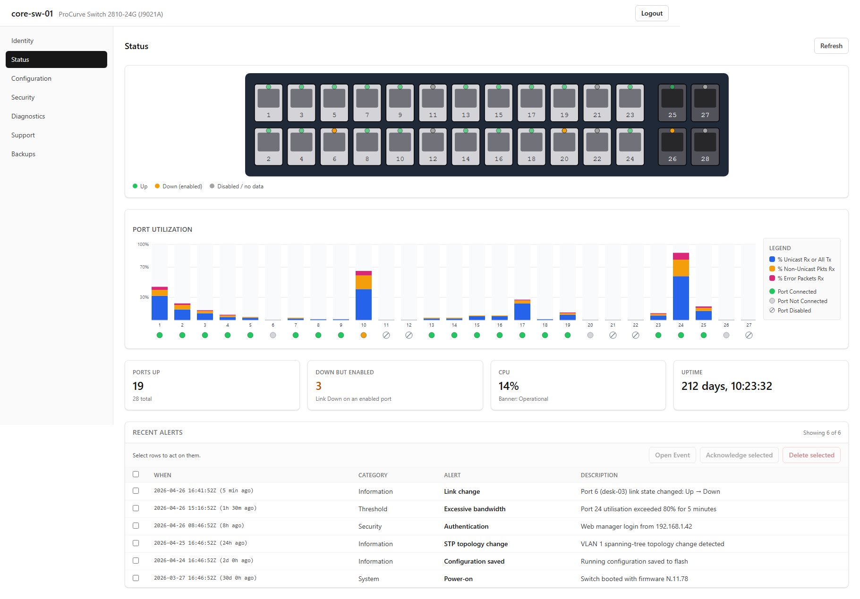
Task: Click the port 10 utilization bar
Action: [364, 295]
